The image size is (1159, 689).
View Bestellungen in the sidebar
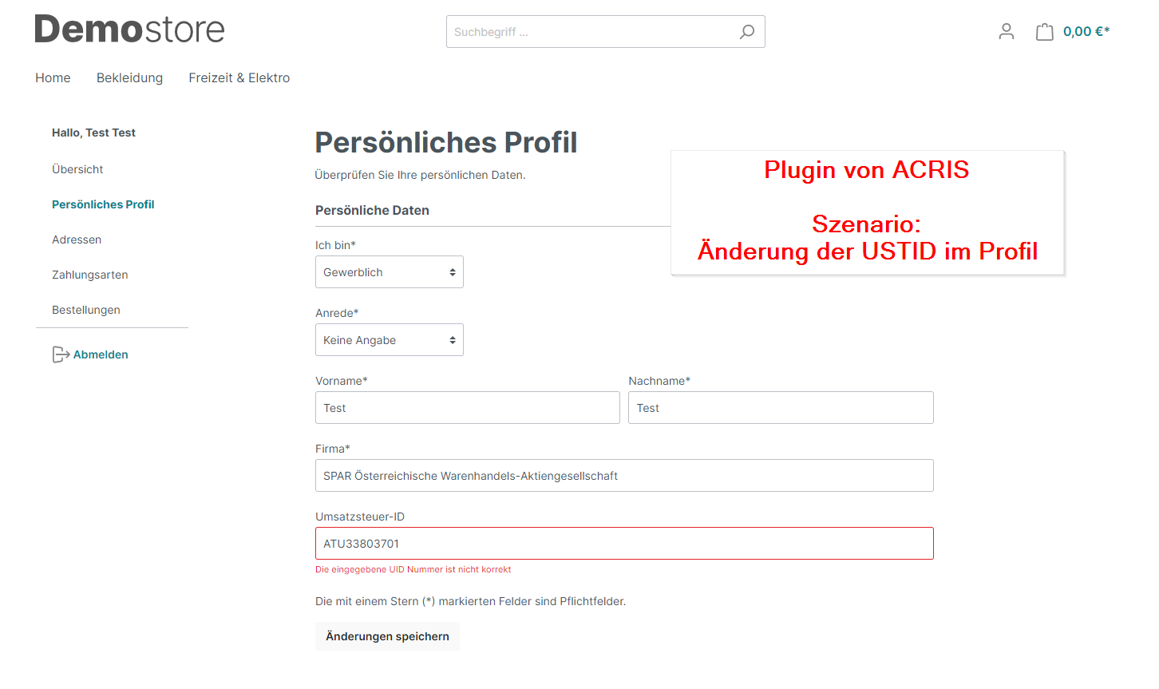click(86, 310)
